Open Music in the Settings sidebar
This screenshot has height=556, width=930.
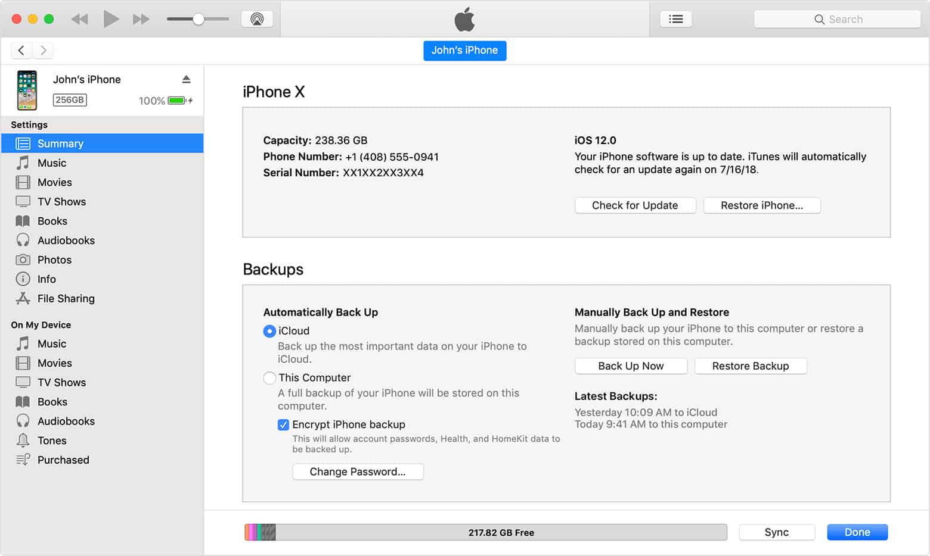(52, 163)
